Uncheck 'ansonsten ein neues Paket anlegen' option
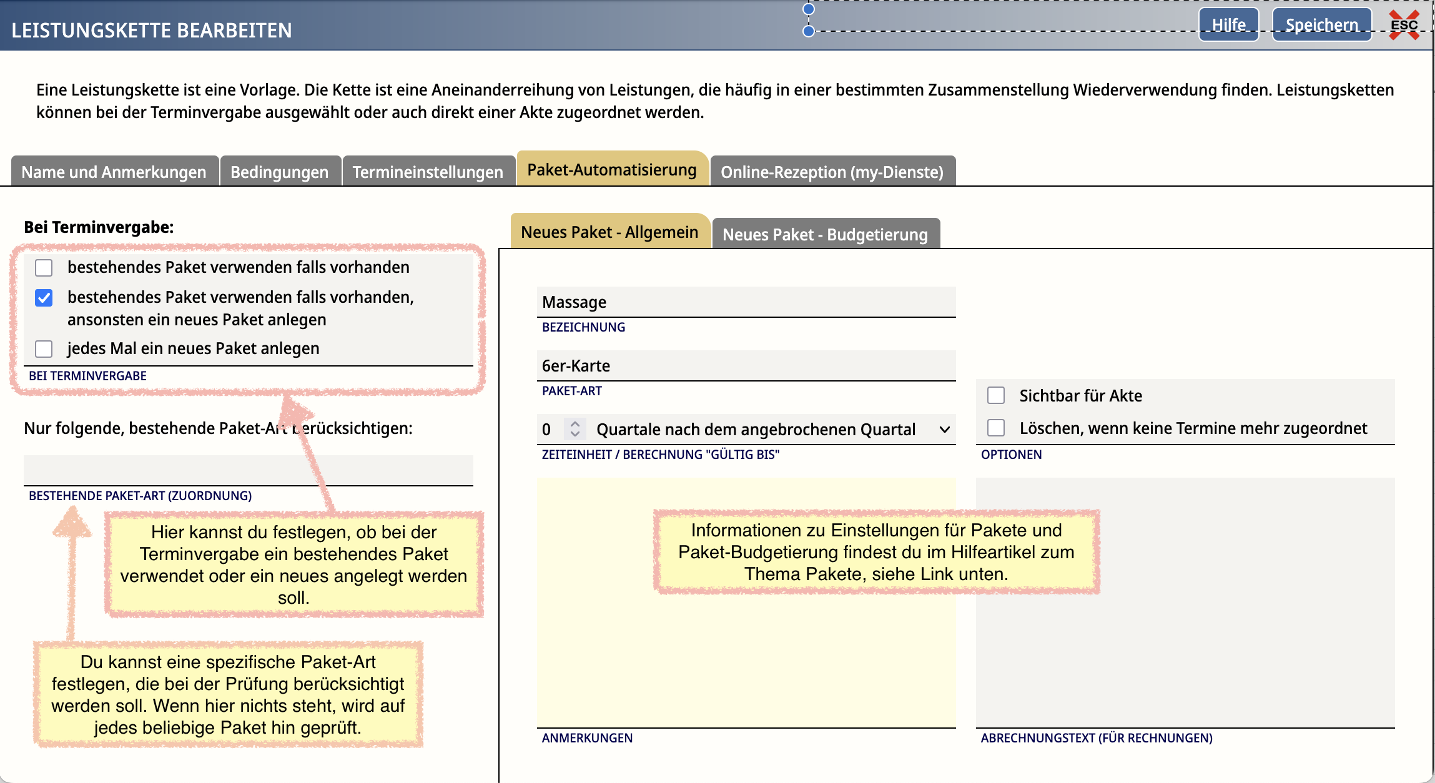 pyautogui.click(x=44, y=298)
